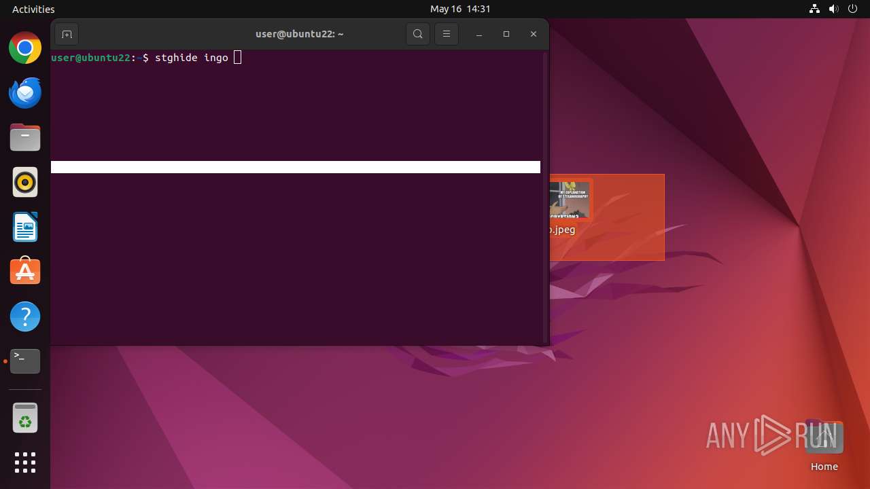Click the volume icon in the top bar
This screenshot has width=870, height=489.
tap(834, 9)
